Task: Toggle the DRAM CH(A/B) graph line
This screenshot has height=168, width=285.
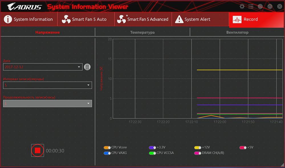Action: tap(198, 153)
